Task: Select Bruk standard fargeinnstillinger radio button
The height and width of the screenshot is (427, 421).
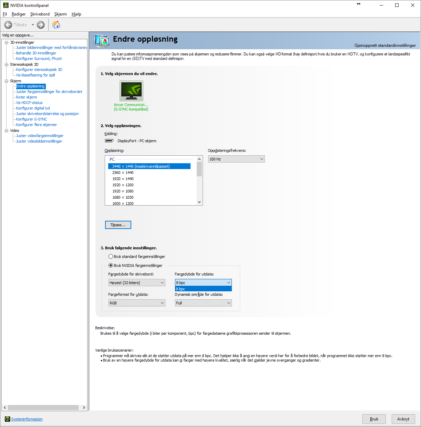Action: point(111,257)
